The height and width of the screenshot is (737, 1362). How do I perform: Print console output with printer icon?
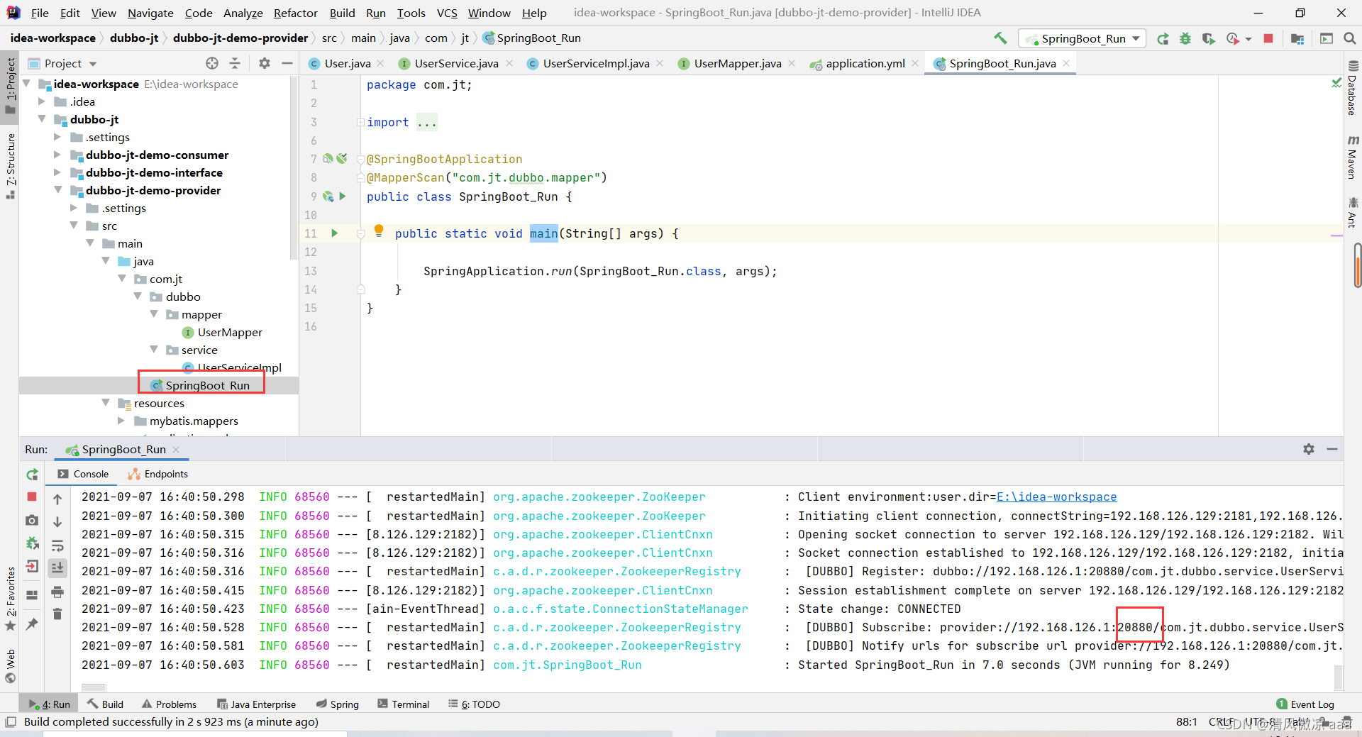pyautogui.click(x=57, y=592)
